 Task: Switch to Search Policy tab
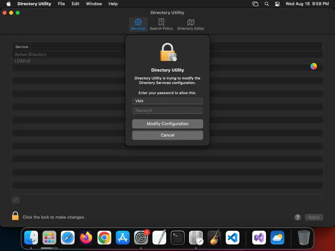point(161,25)
